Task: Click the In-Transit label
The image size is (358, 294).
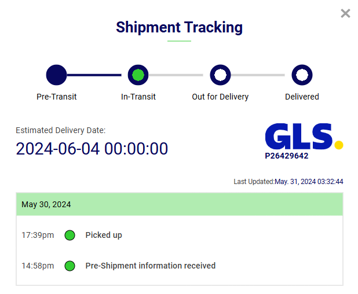Action: click(x=138, y=97)
